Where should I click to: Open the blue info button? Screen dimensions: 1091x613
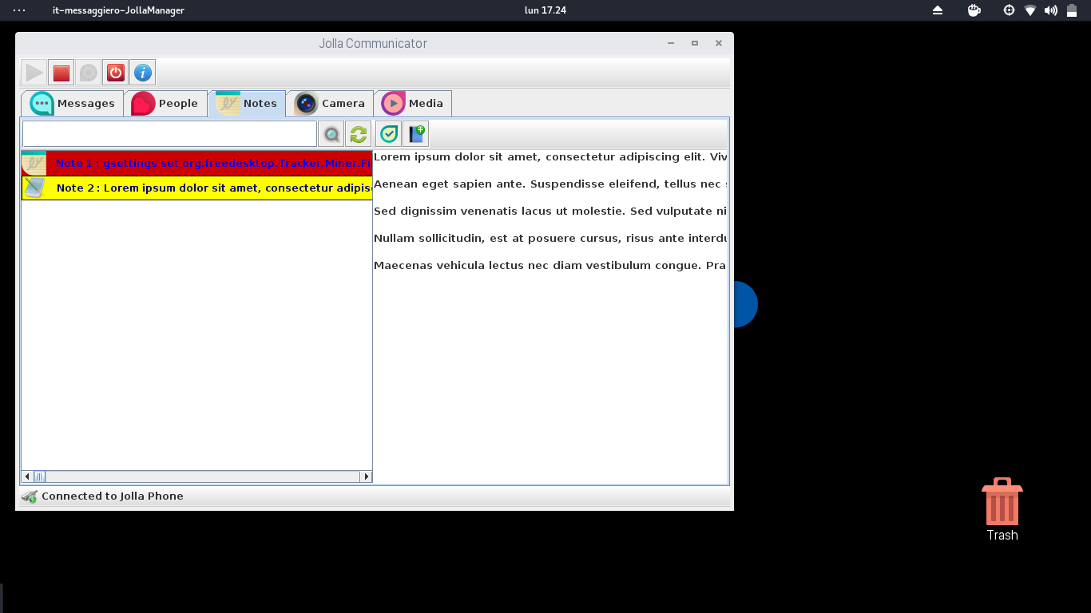click(143, 73)
